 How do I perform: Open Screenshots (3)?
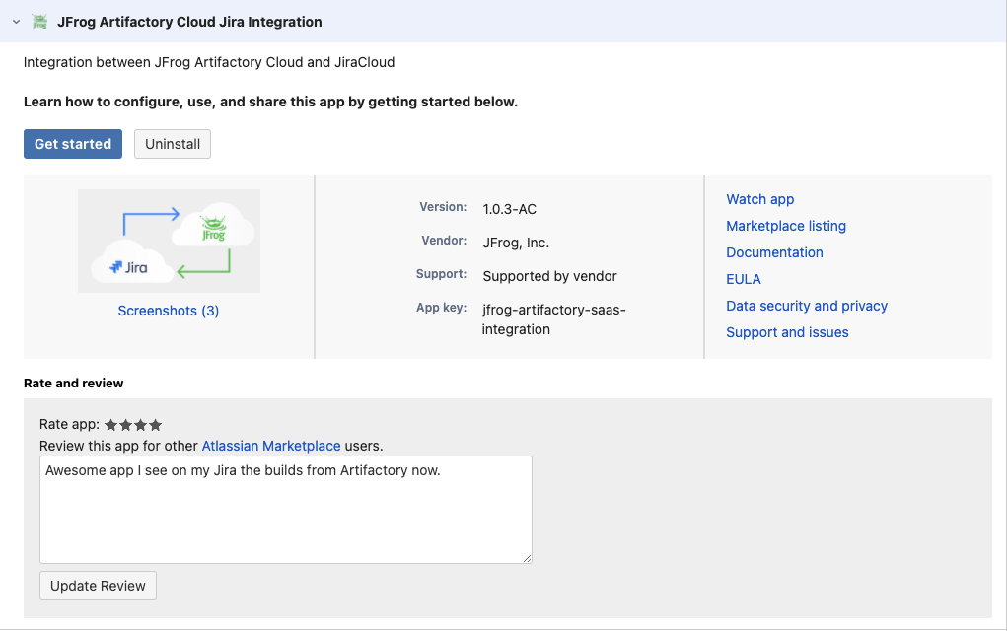[168, 310]
